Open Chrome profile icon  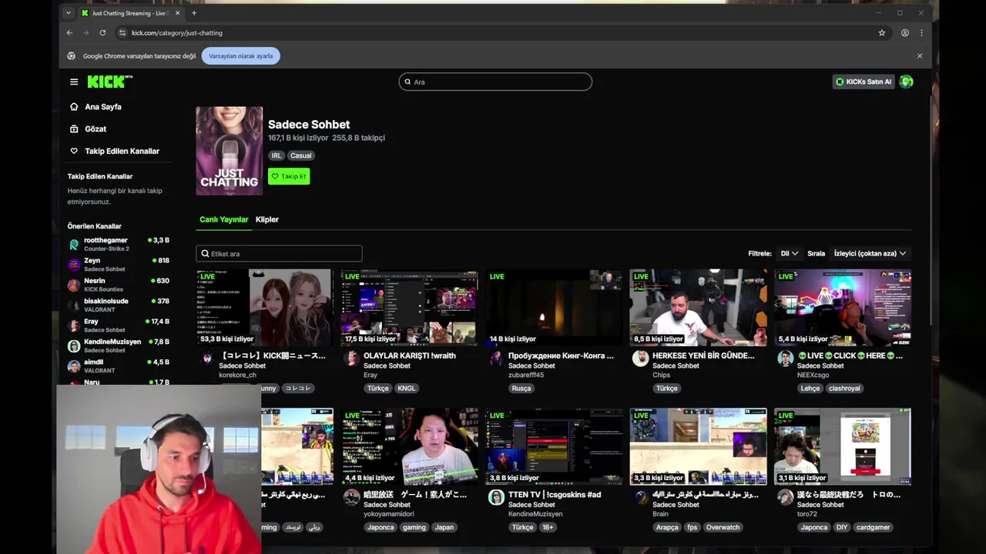[905, 33]
